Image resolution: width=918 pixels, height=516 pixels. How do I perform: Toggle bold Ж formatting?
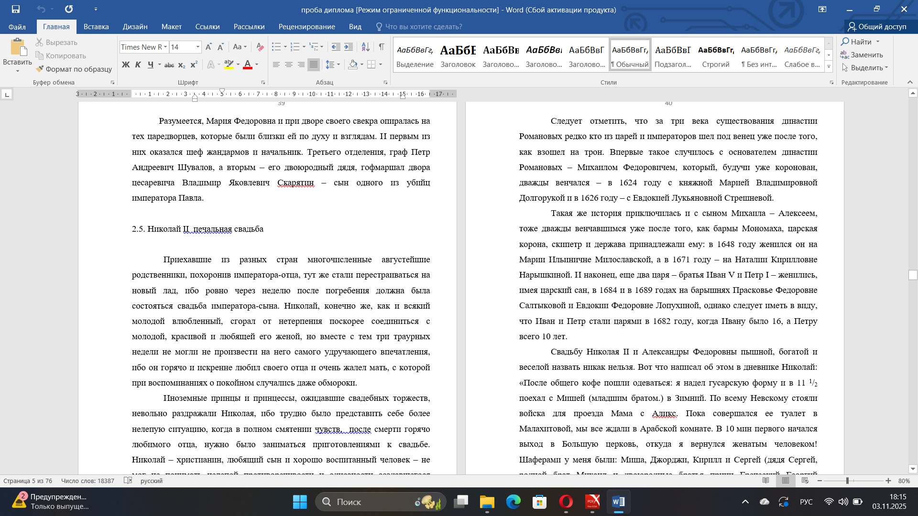tap(126, 64)
